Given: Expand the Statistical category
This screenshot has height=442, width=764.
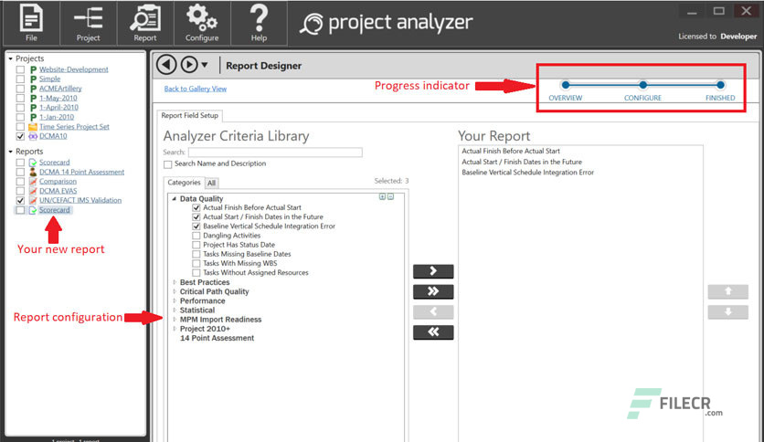Looking at the screenshot, I should pyautogui.click(x=175, y=310).
